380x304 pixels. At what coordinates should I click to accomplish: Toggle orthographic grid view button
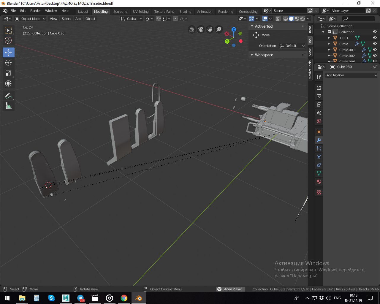point(192,29)
